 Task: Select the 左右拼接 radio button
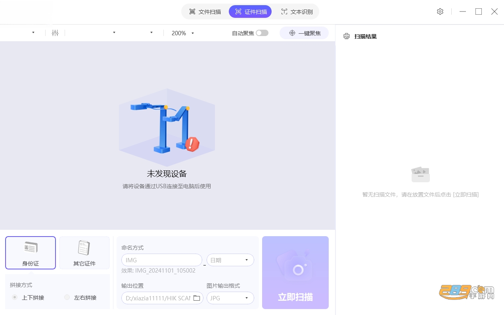[67, 297]
